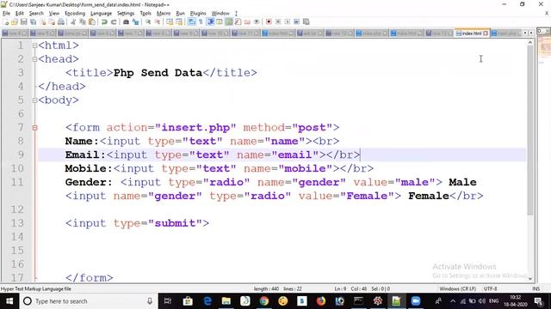Open the Encoding menu
Screen dimensions: 551x309
tap(75, 14)
